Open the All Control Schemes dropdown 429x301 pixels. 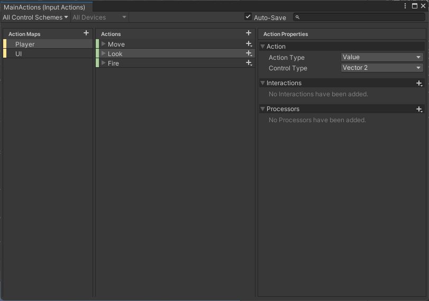pos(35,17)
